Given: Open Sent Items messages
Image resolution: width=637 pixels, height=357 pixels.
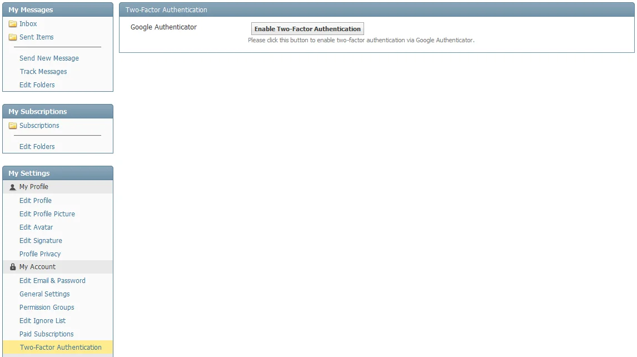Looking at the screenshot, I should 37,37.
